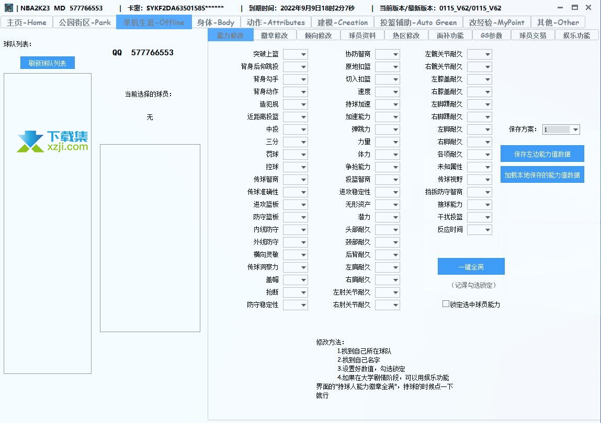Open the 潜力 dropdown
Screen dimensions: 601x423
pos(388,217)
